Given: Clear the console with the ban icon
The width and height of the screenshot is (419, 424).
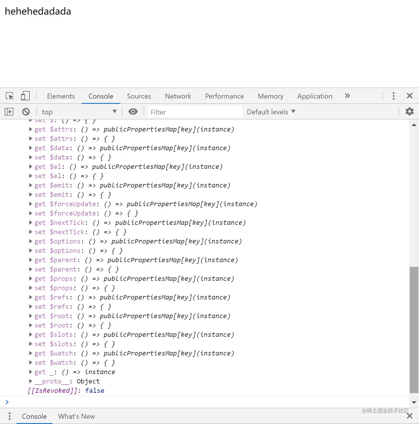Looking at the screenshot, I should [26, 112].
